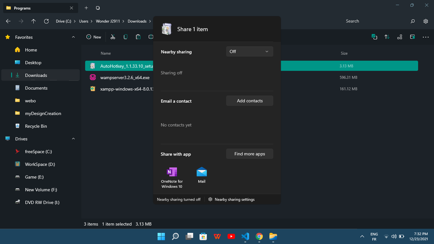Open Google Chrome from taskbar
Screen dimensions: 434x244
click(x=259, y=236)
